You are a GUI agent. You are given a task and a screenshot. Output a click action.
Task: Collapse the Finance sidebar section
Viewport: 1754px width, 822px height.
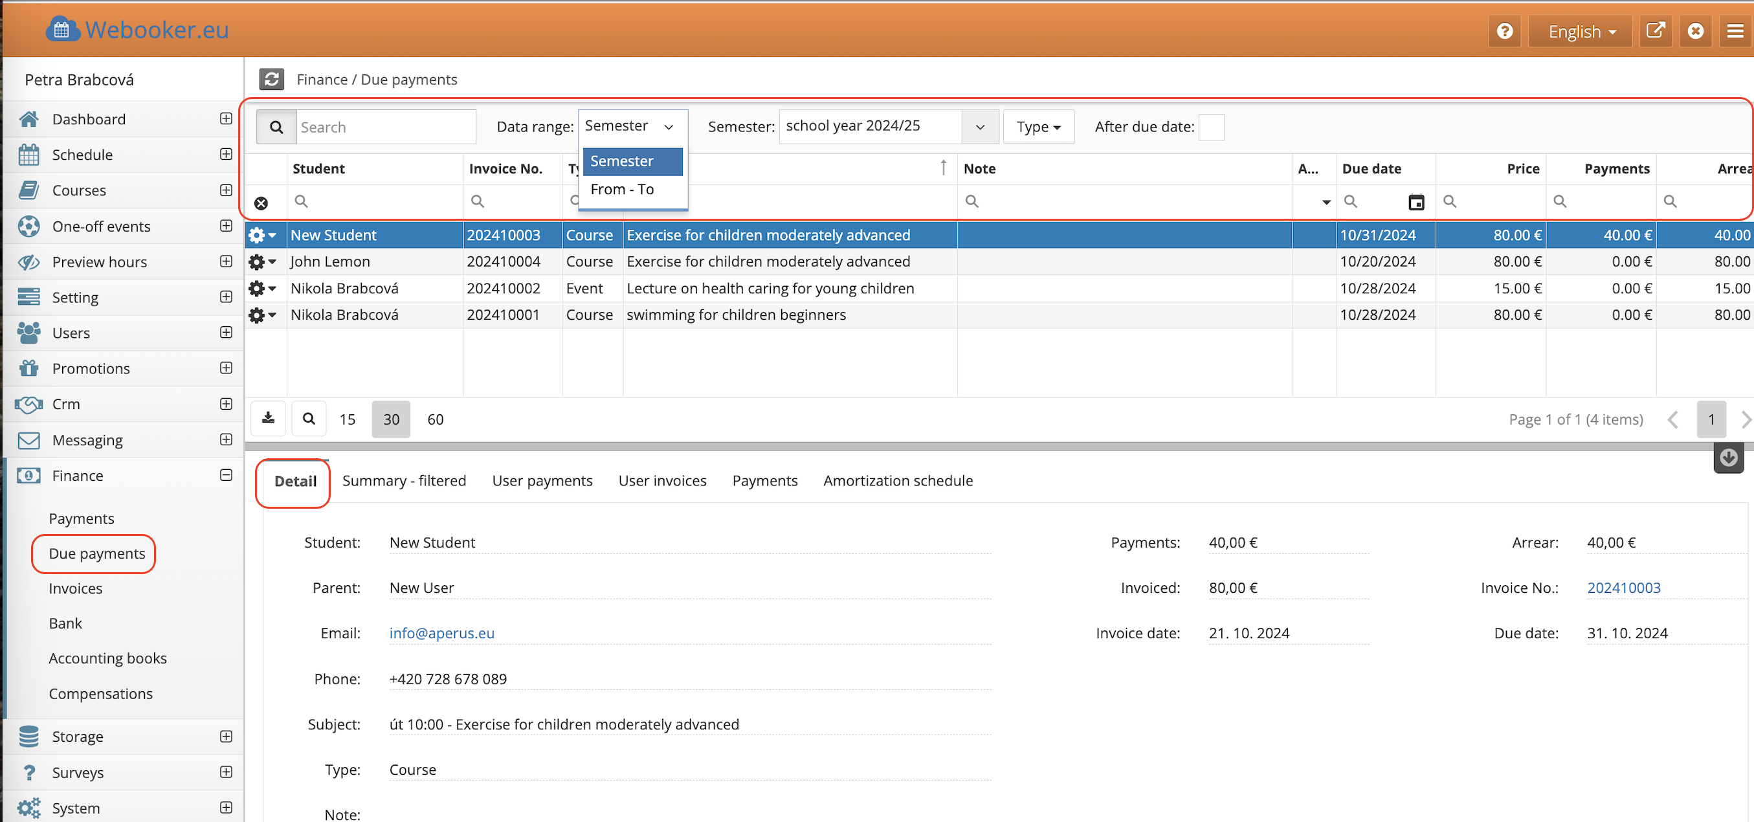pos(226,475)
